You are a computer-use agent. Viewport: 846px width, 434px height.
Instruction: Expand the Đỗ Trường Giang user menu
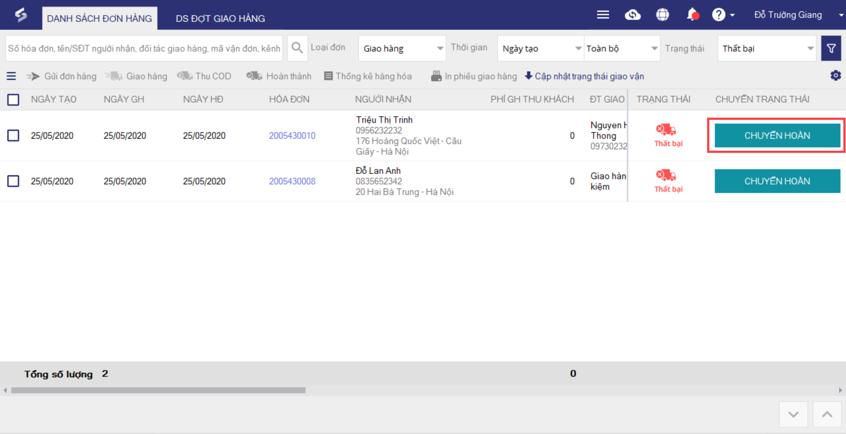click(798, 15)
